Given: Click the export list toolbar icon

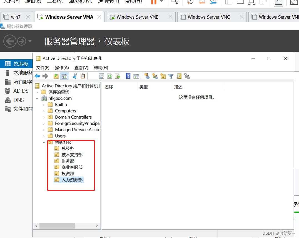Looking at the screenshot, I should tap(117, 76).
